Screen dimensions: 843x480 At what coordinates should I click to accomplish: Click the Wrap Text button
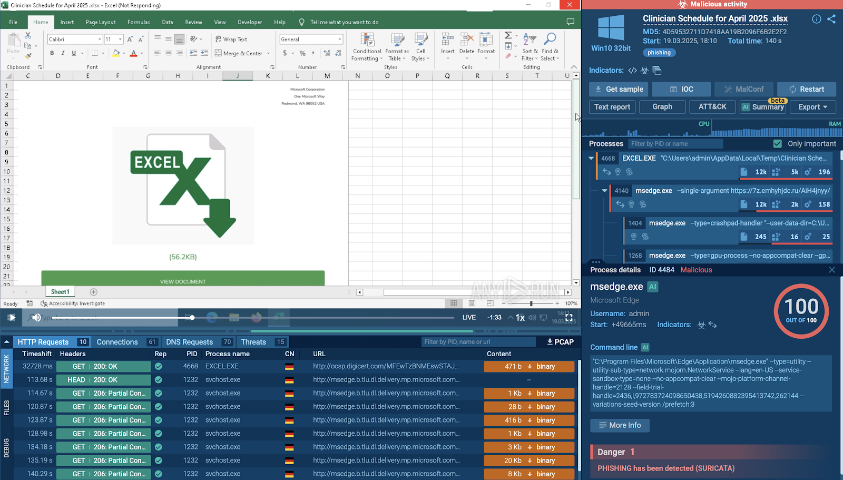(x=231, y=40)
